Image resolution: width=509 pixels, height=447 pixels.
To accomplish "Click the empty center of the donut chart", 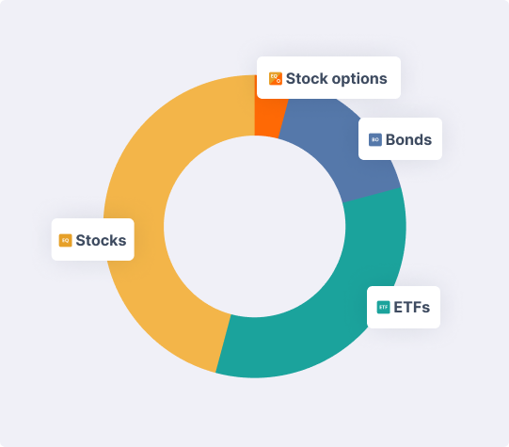I will (x=254, y=226).
